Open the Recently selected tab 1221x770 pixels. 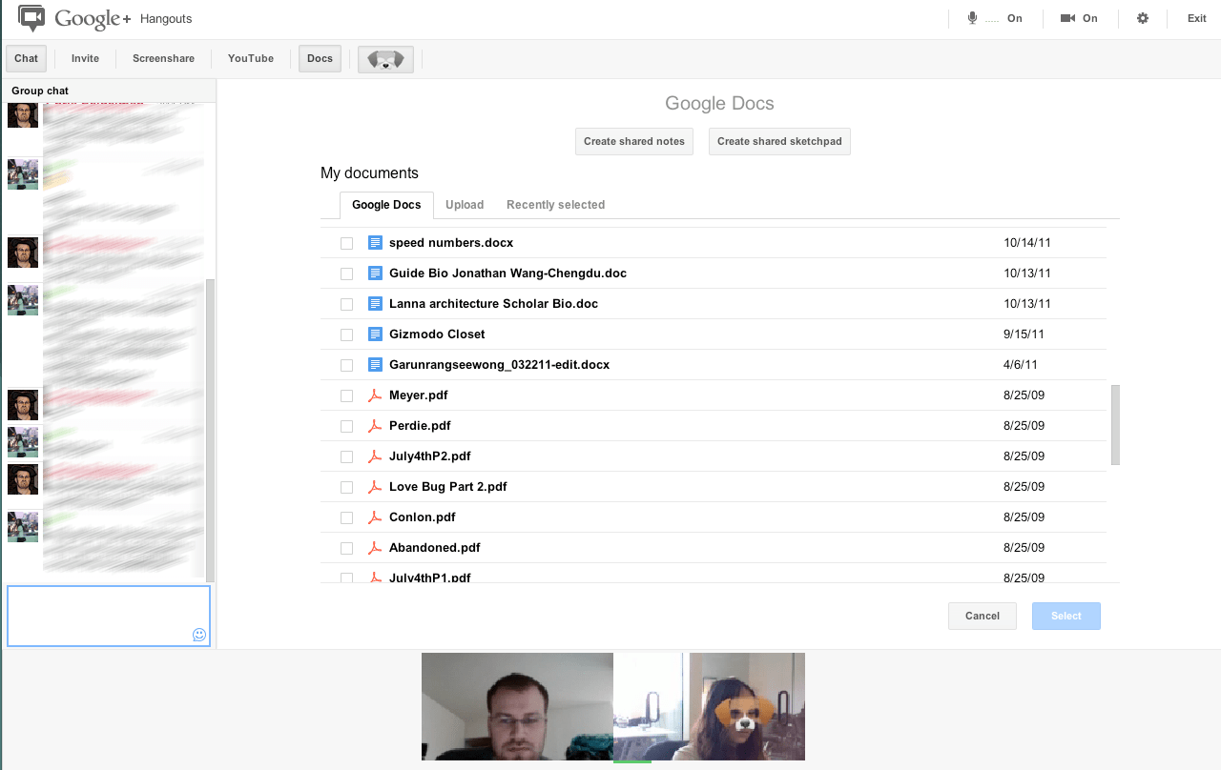click(x=555, y=205)
